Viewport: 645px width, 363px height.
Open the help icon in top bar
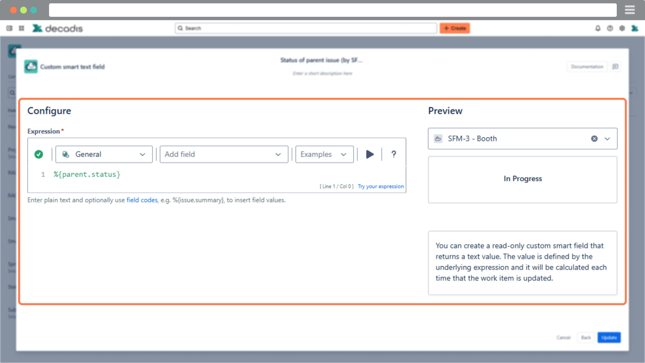pyautogui.click(x=610, y=28)
